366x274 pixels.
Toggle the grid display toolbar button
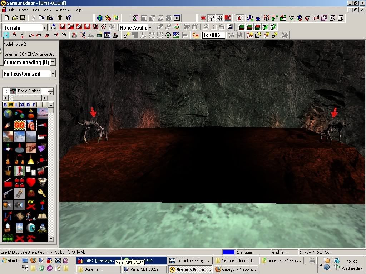point(220,18)
